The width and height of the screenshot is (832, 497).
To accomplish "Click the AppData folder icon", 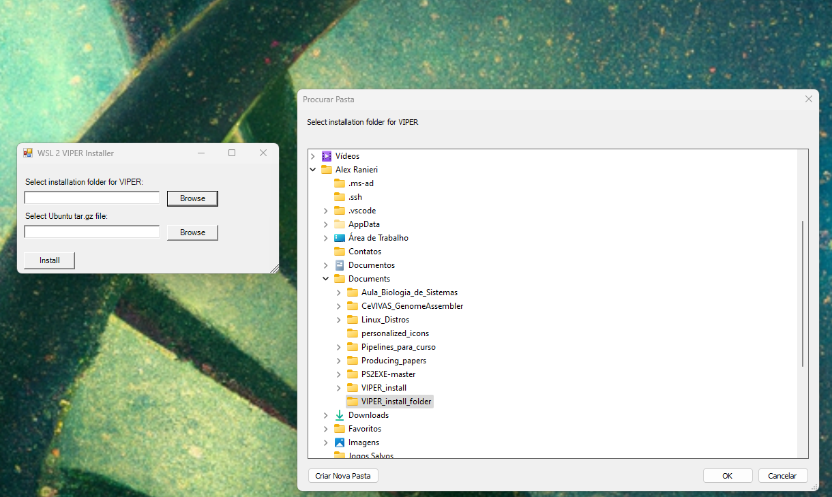I will pos(339,224).
